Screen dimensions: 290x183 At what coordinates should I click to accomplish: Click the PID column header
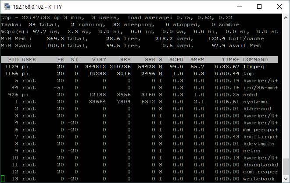pos(13,60)
